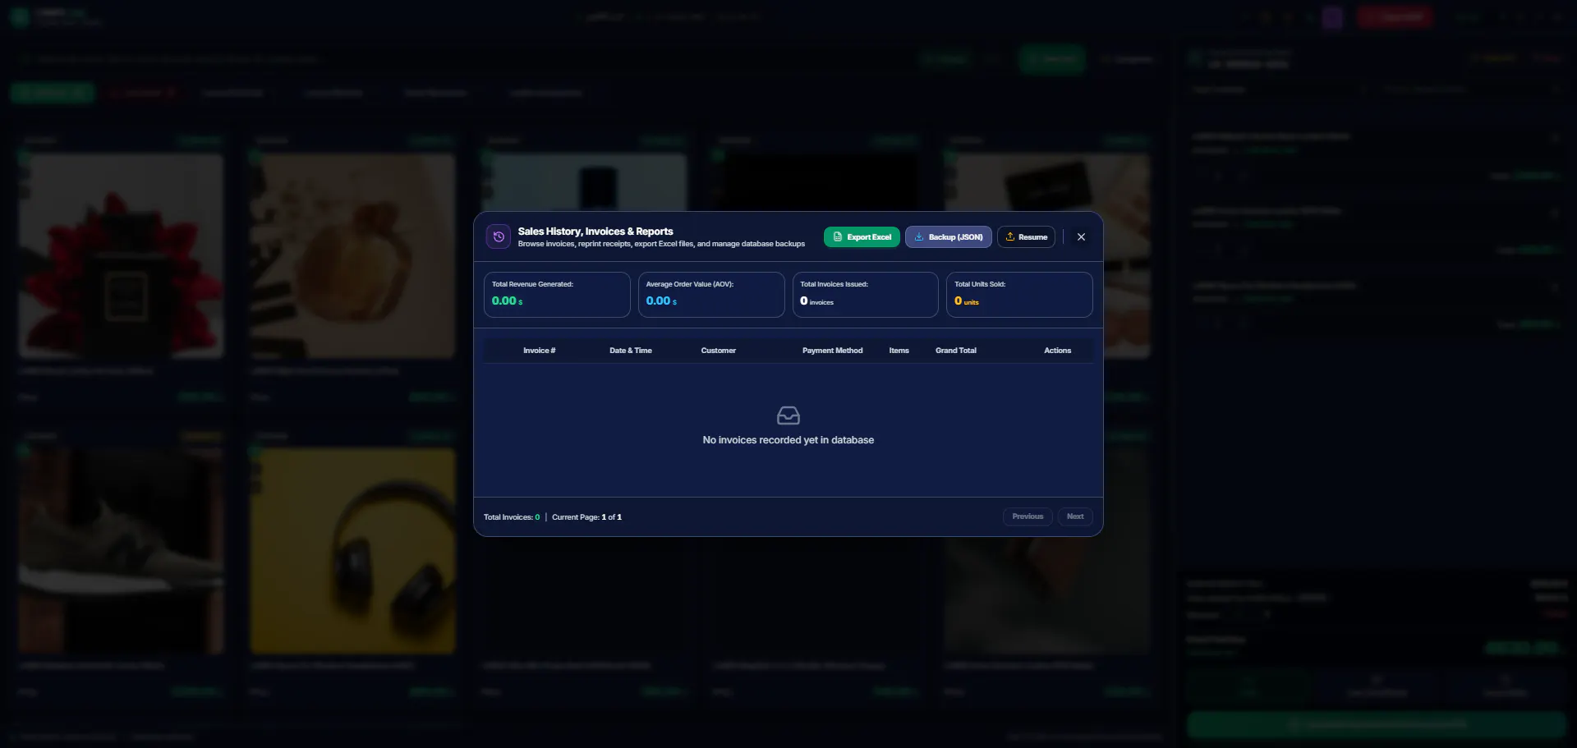The image size is (1577, 748).
Task: Click the Date & Time column header
Action: pyautogui.click(x=631, y=351)
